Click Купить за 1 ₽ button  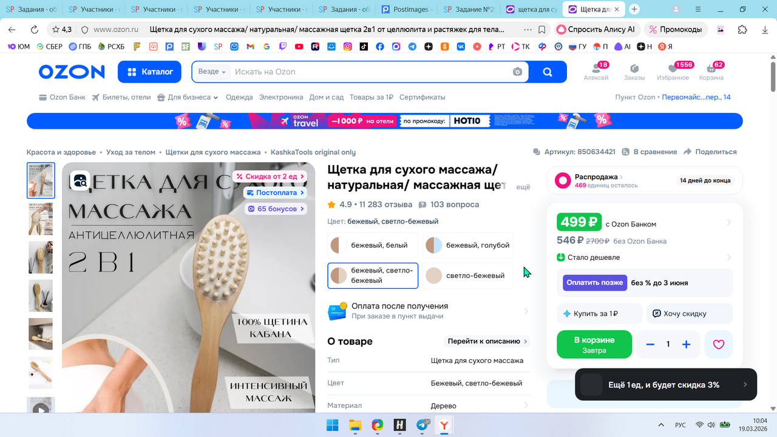coord(599,314)
